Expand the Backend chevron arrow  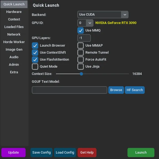[x=125, y=15]
